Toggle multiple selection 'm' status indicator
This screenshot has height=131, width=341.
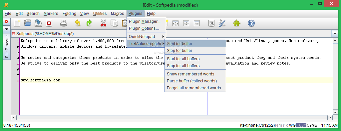coord(280,125)
